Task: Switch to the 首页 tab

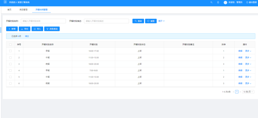Action: click(x=9, y=10)
